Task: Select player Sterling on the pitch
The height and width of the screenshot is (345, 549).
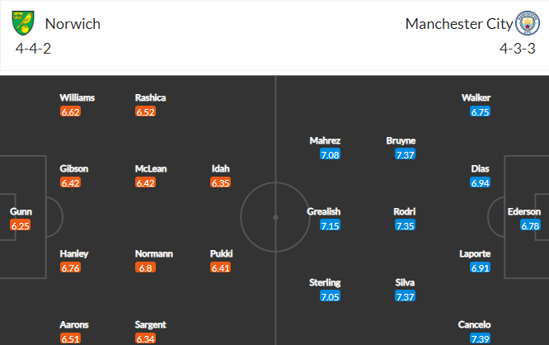Action: (325, 282)
